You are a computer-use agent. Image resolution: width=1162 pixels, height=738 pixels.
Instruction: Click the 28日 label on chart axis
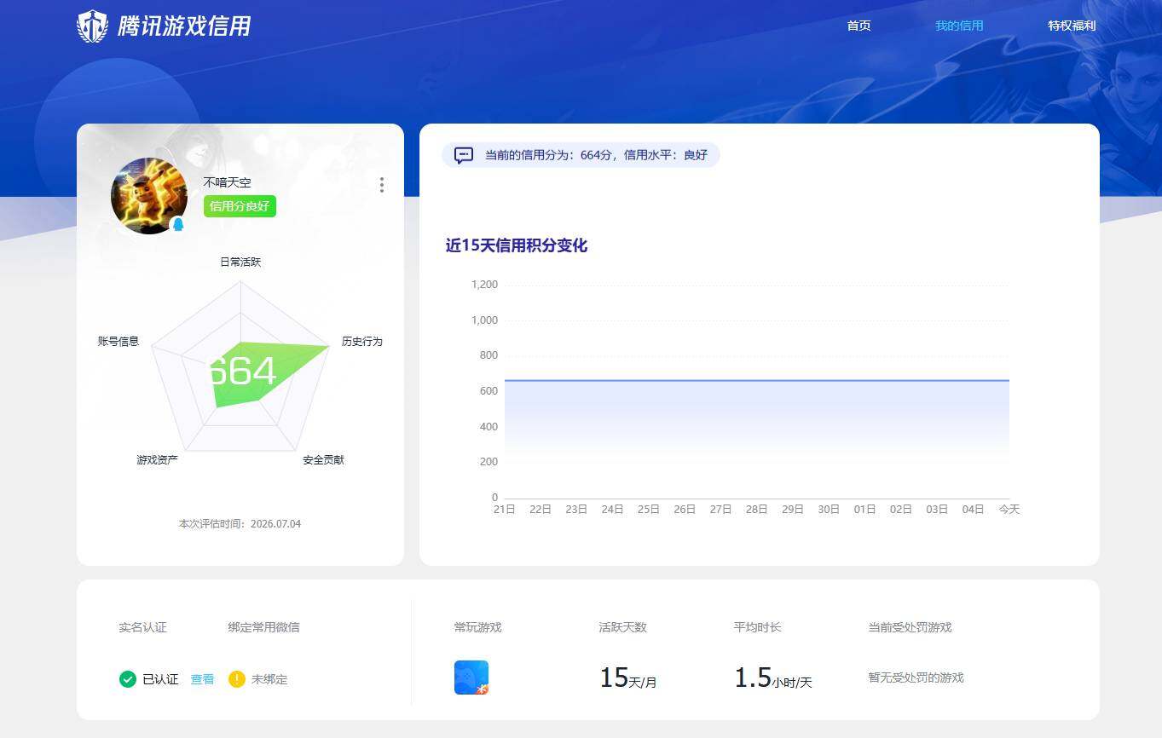tap(757, 509)
